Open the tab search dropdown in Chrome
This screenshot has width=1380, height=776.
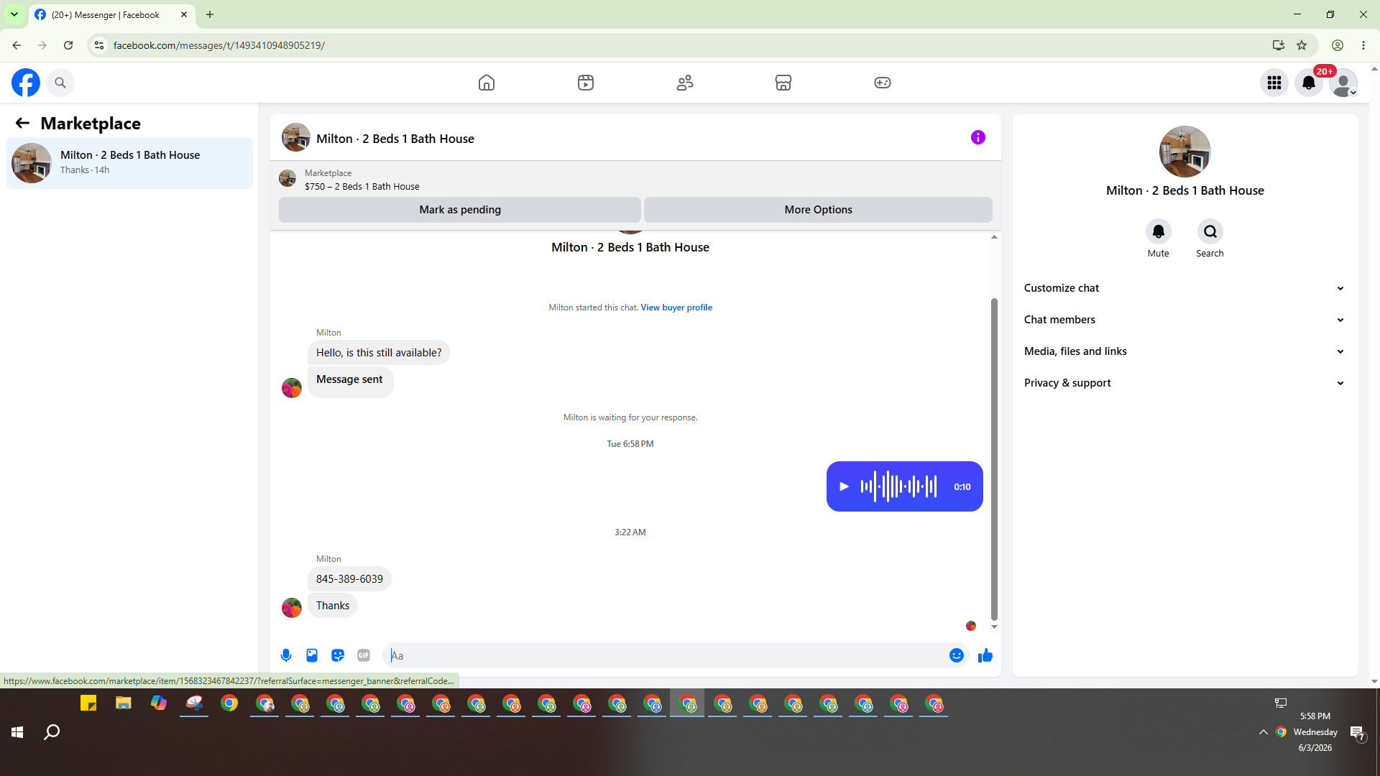coord(14,14)
